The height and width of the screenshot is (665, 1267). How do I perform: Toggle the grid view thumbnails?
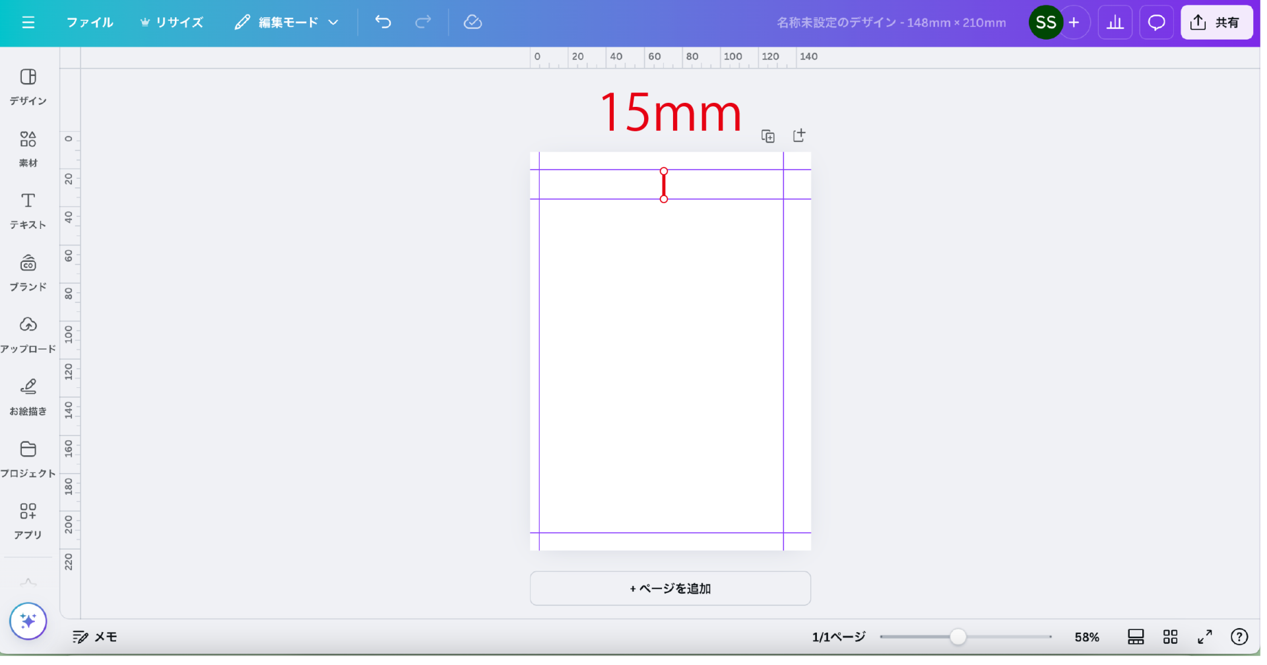click(x=1170, y=637)
